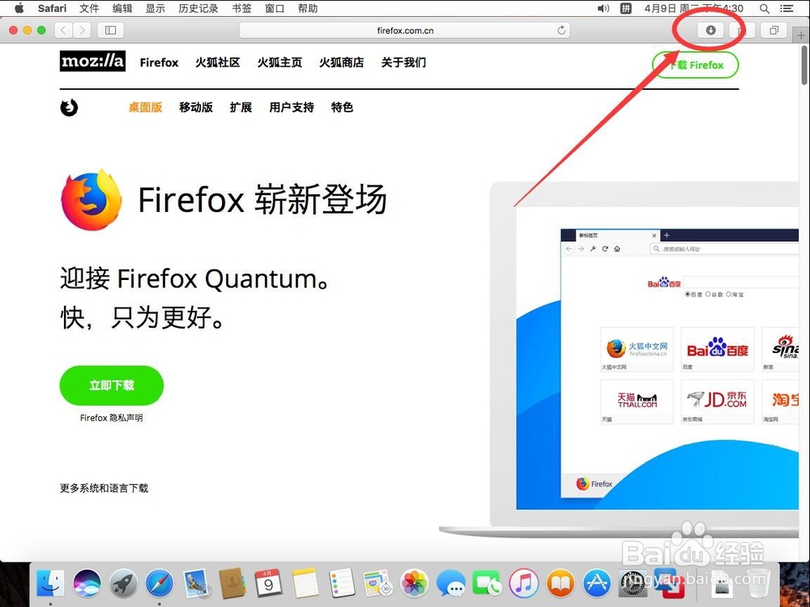
Task: Open Contacts from the Dock
Action: coord(232,584)
